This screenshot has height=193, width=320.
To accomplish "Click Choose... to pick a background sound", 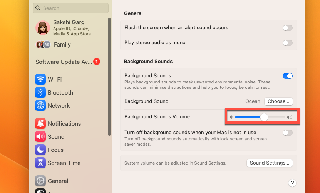I will tap(278, 101).
